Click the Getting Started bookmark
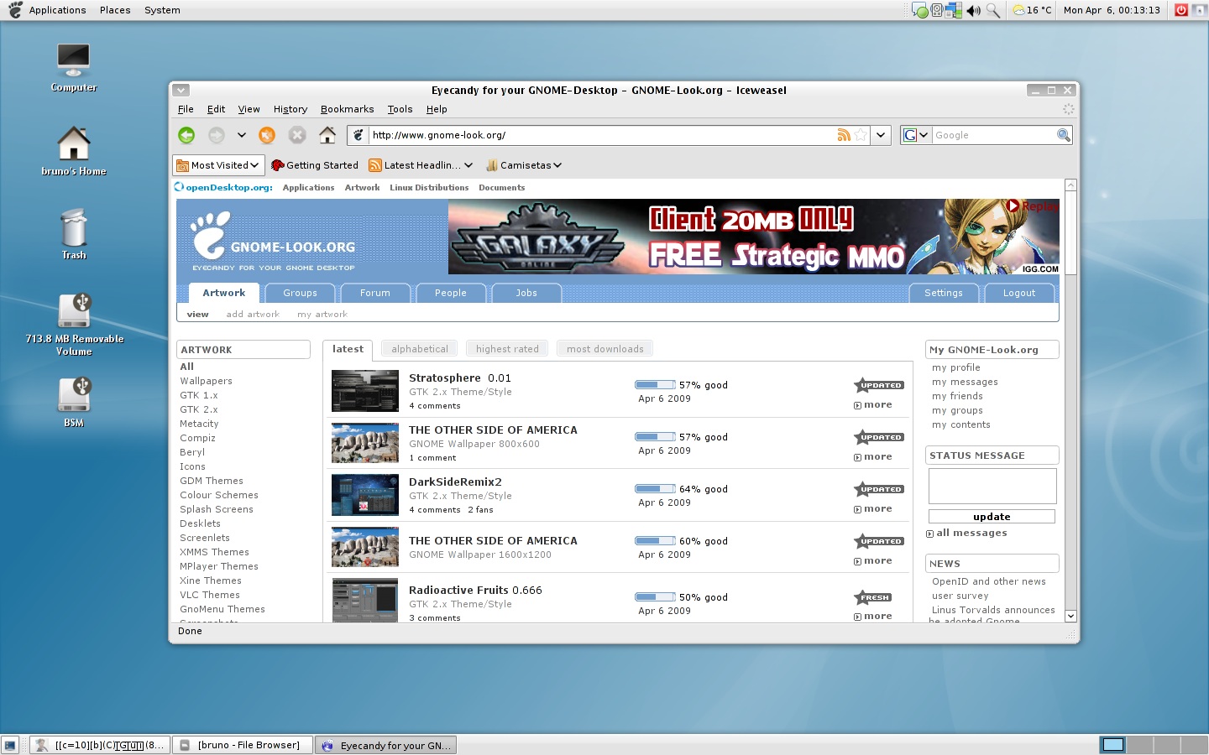1209x755 pixels. [x=315, y=165]
